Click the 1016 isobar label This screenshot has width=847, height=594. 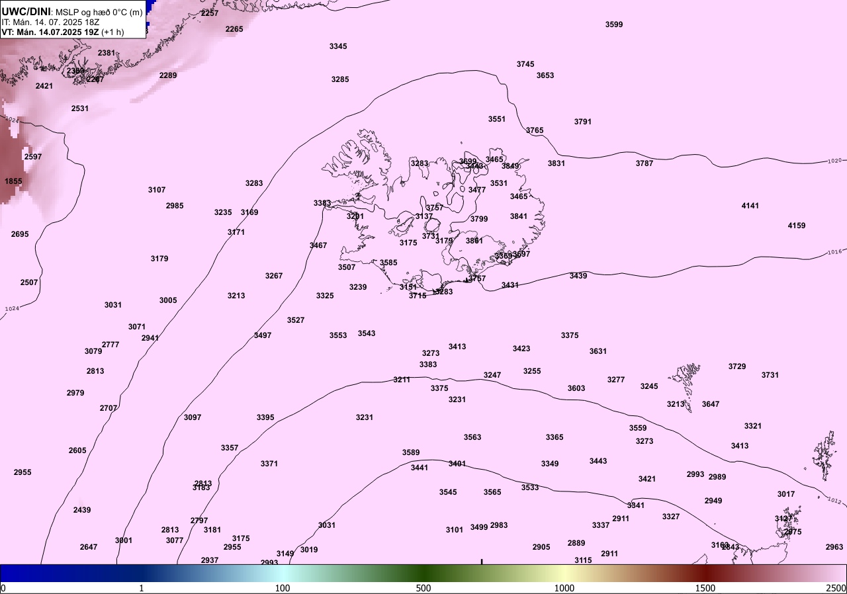click(835, 252)
